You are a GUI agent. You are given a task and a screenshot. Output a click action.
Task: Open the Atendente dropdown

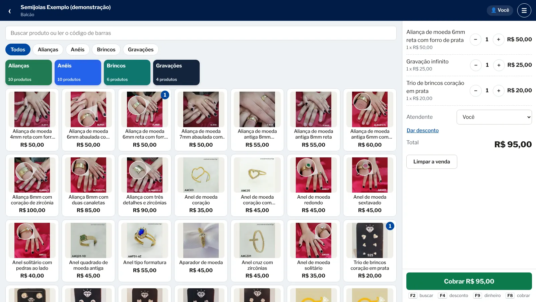(x=494, y=117)
